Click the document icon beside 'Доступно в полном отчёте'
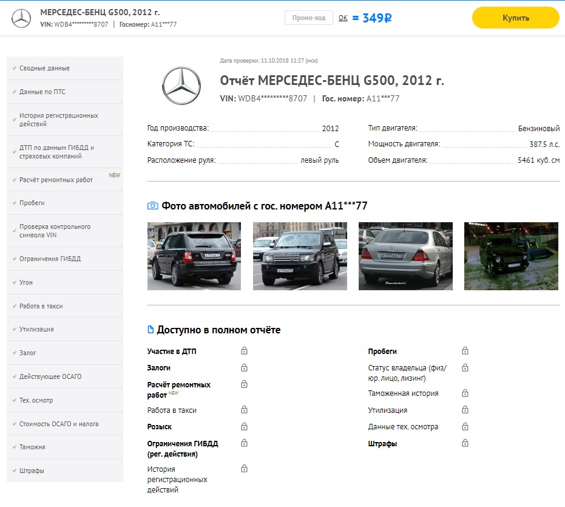 click(x=151, y=330)
